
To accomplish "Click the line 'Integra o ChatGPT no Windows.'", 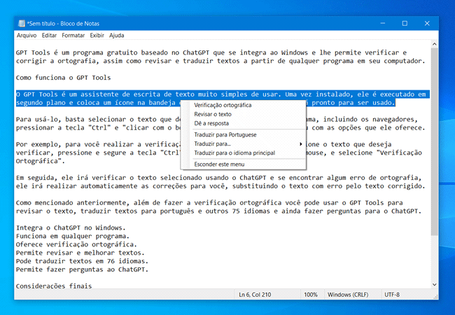I will coord(71,227).
